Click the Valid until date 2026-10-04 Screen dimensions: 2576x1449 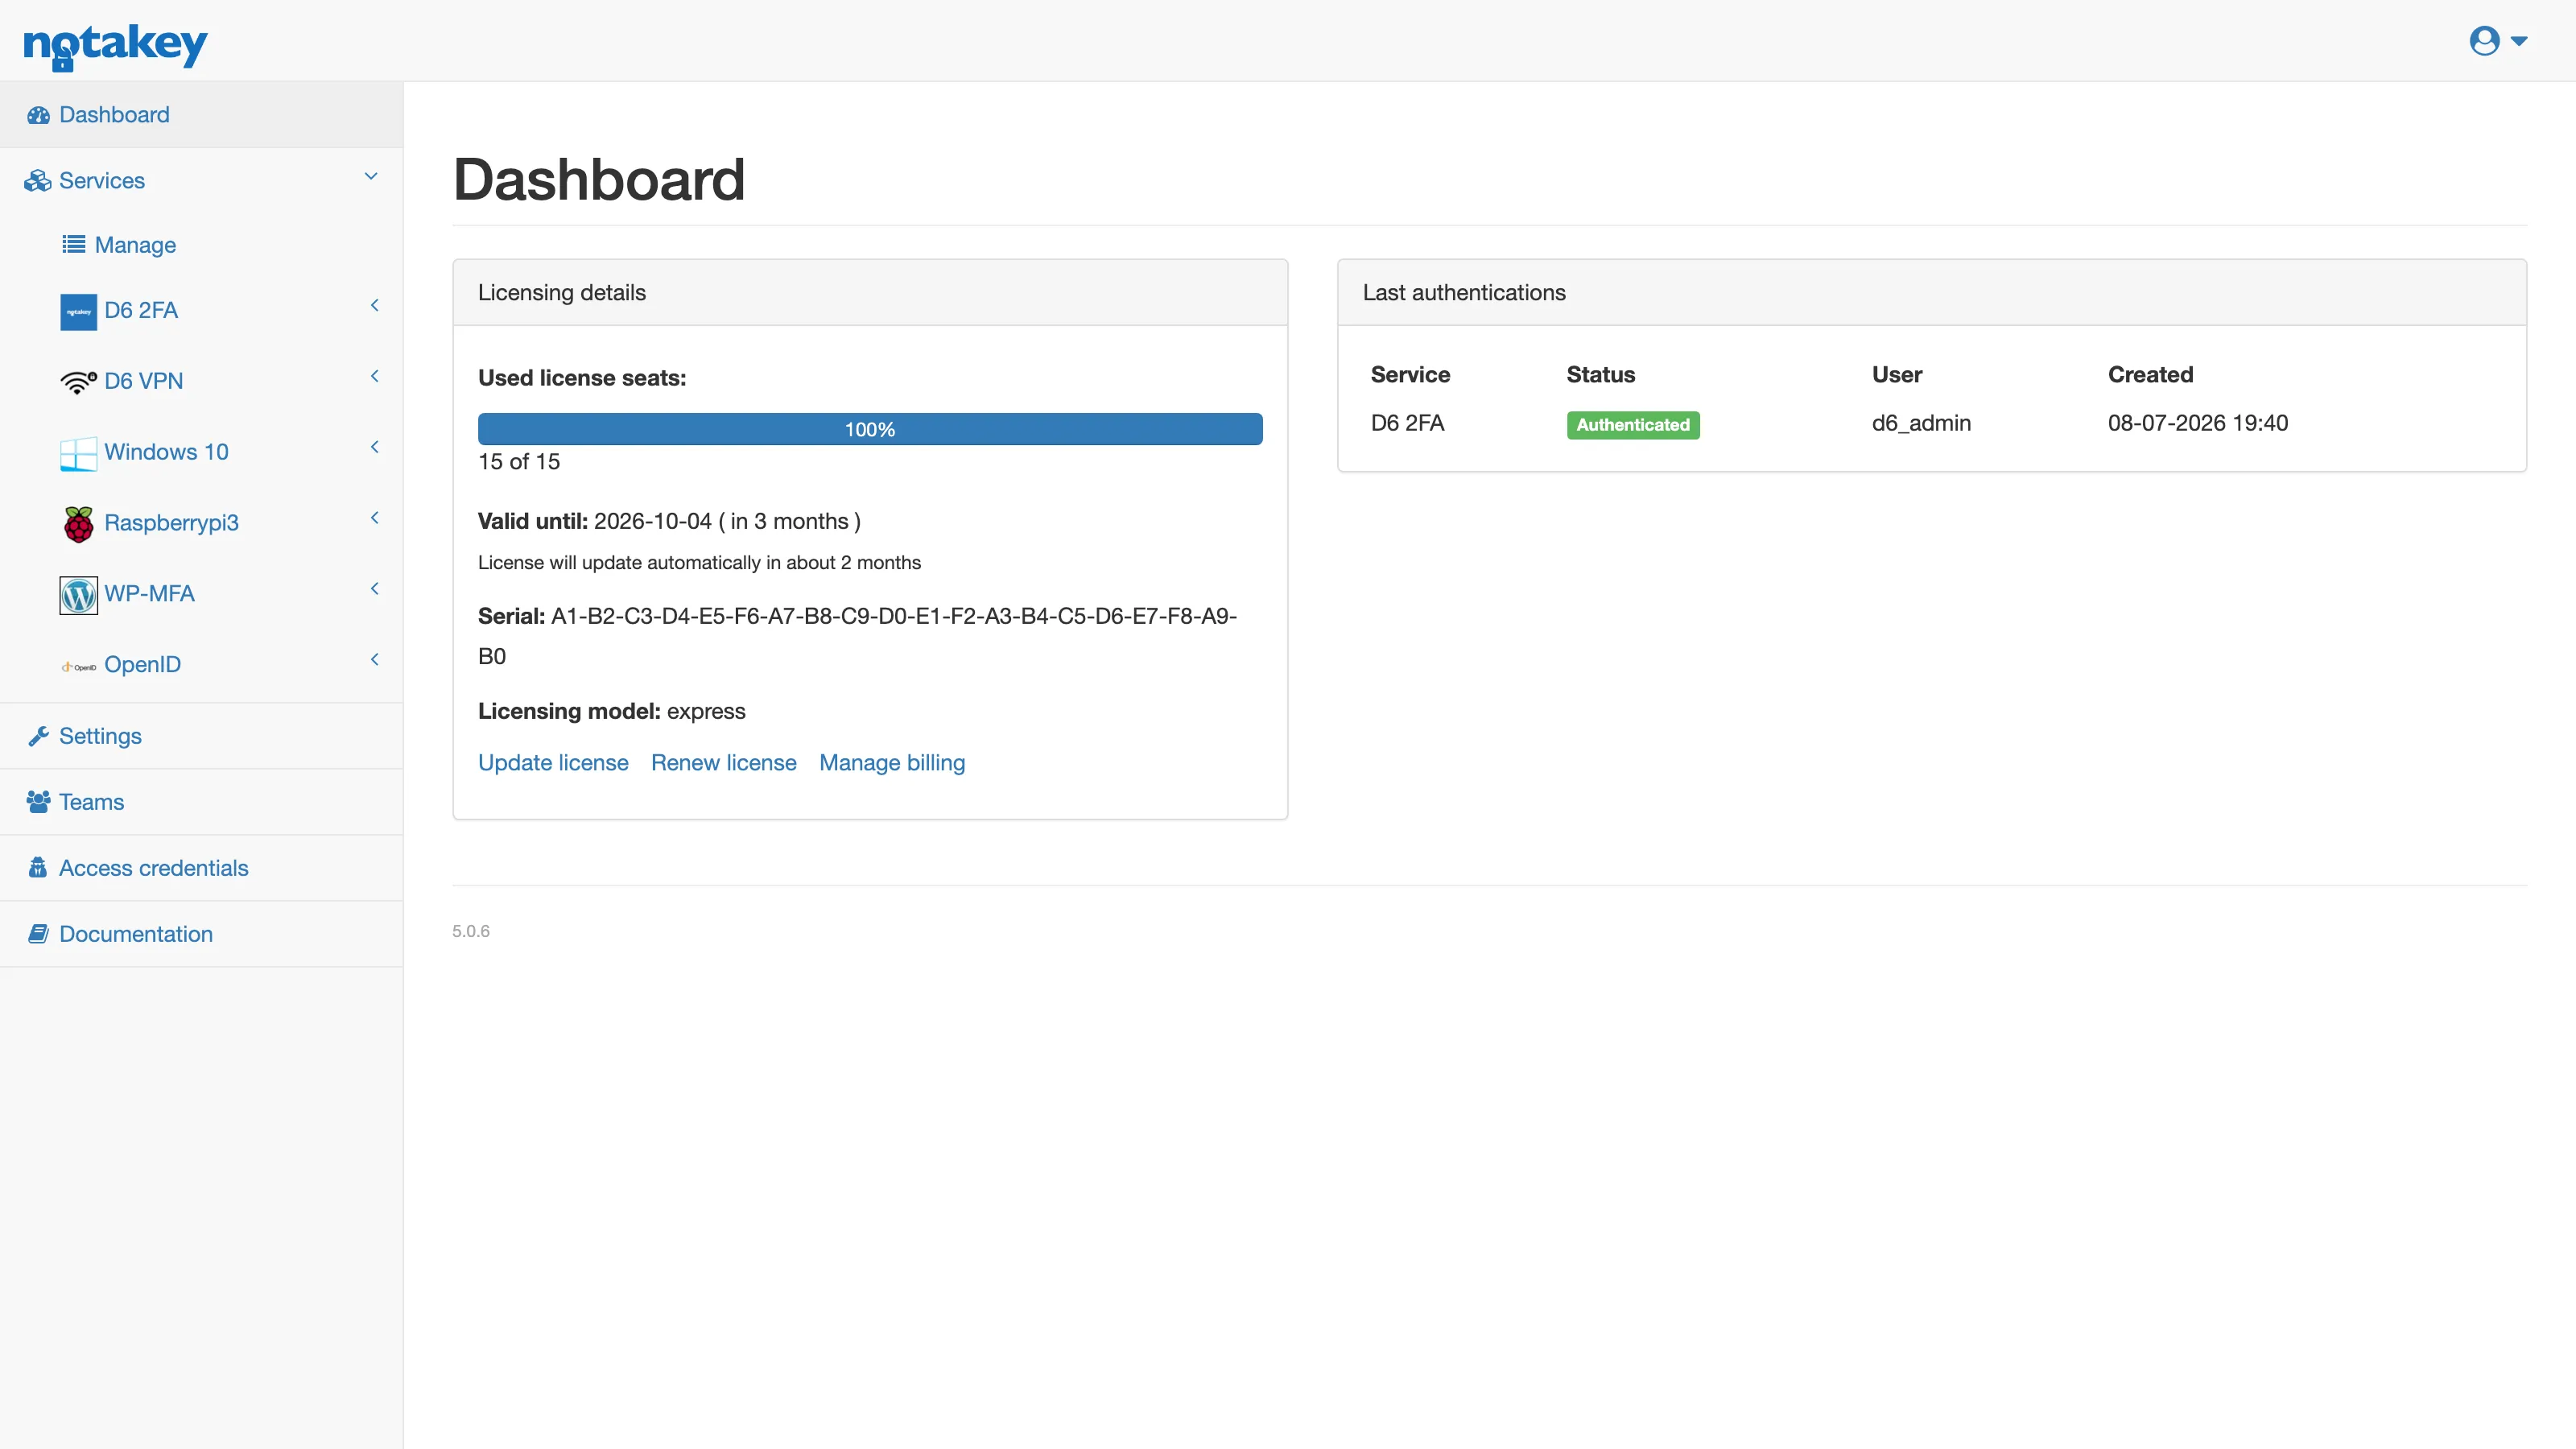[653, 521]
